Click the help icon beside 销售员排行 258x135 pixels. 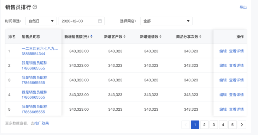[35, 7]
